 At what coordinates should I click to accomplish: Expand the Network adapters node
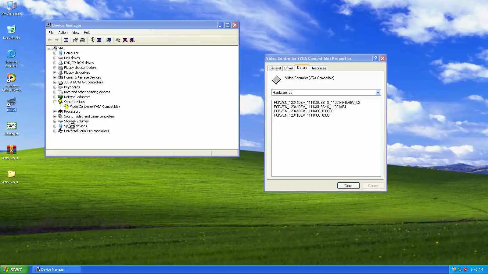(55, 97)
